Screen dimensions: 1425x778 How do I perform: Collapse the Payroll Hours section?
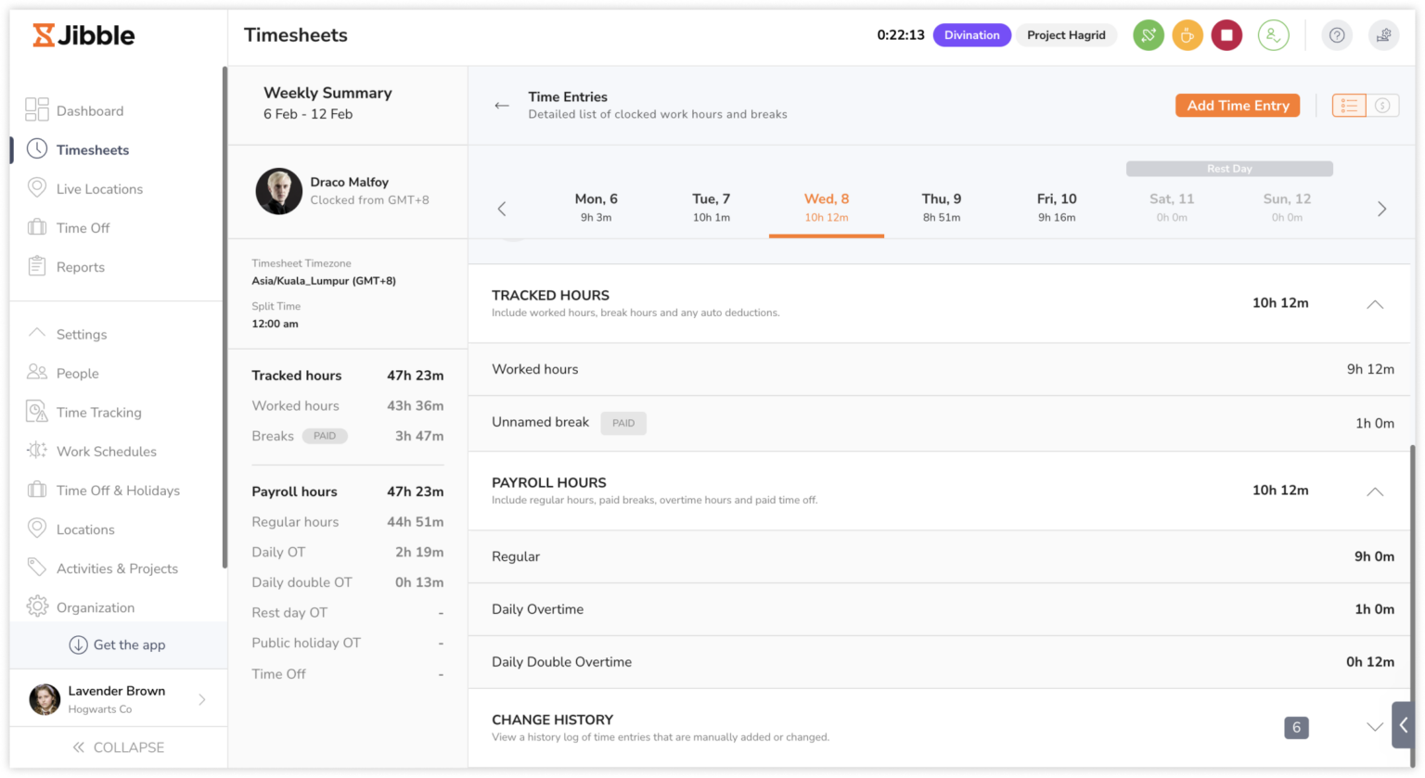click(x=1375, y=491)
